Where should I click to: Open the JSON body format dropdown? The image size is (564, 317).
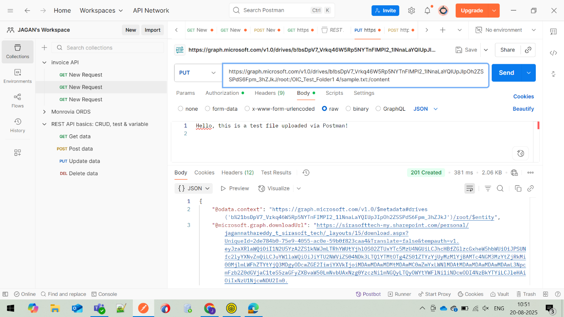pyautogui.click(x=425, y=109)
